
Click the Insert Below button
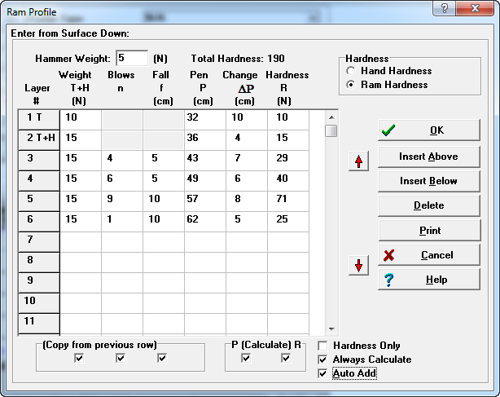(428, 181)
